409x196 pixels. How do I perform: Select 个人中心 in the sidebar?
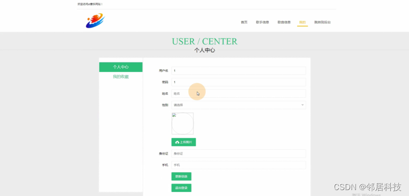pos(121,67)
